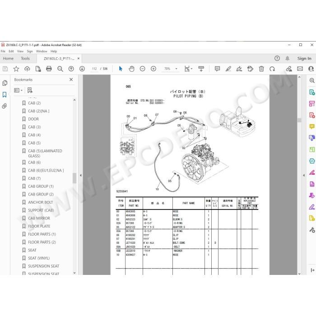This screenshot has height=316, width=316.
Task: Switch to the Tools tab
Action: click(x=25, y=58)
